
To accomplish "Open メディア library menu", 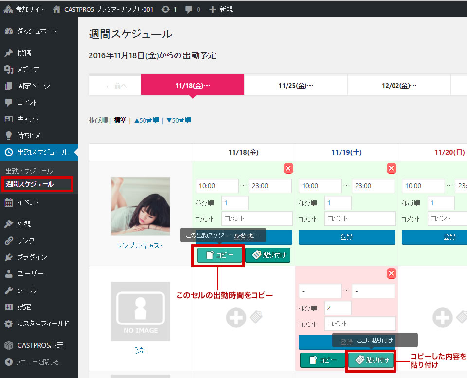I will [x=39, y=70].
